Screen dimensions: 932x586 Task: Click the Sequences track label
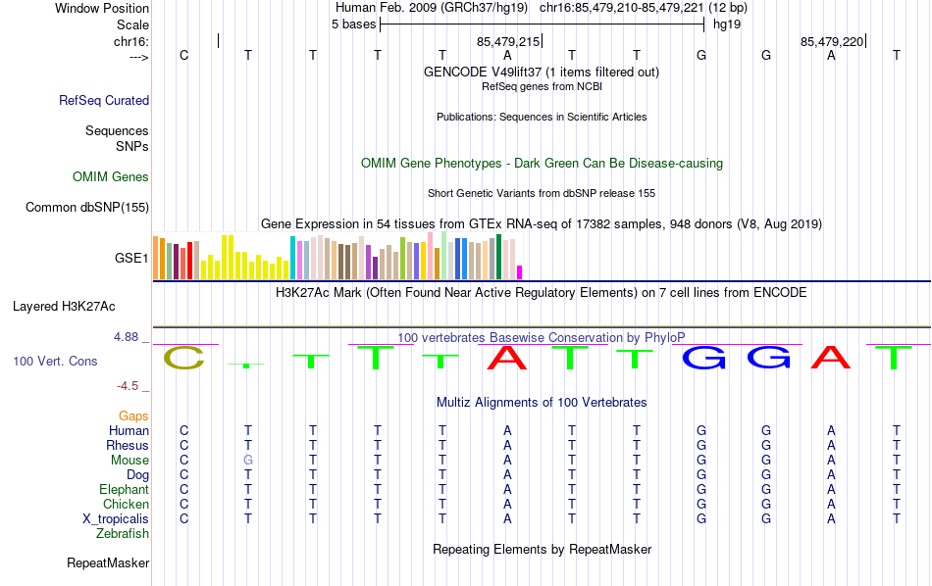pos(117,130)
